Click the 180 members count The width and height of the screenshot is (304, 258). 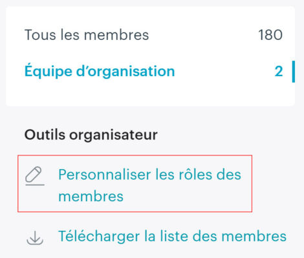[x=270, y=35]
